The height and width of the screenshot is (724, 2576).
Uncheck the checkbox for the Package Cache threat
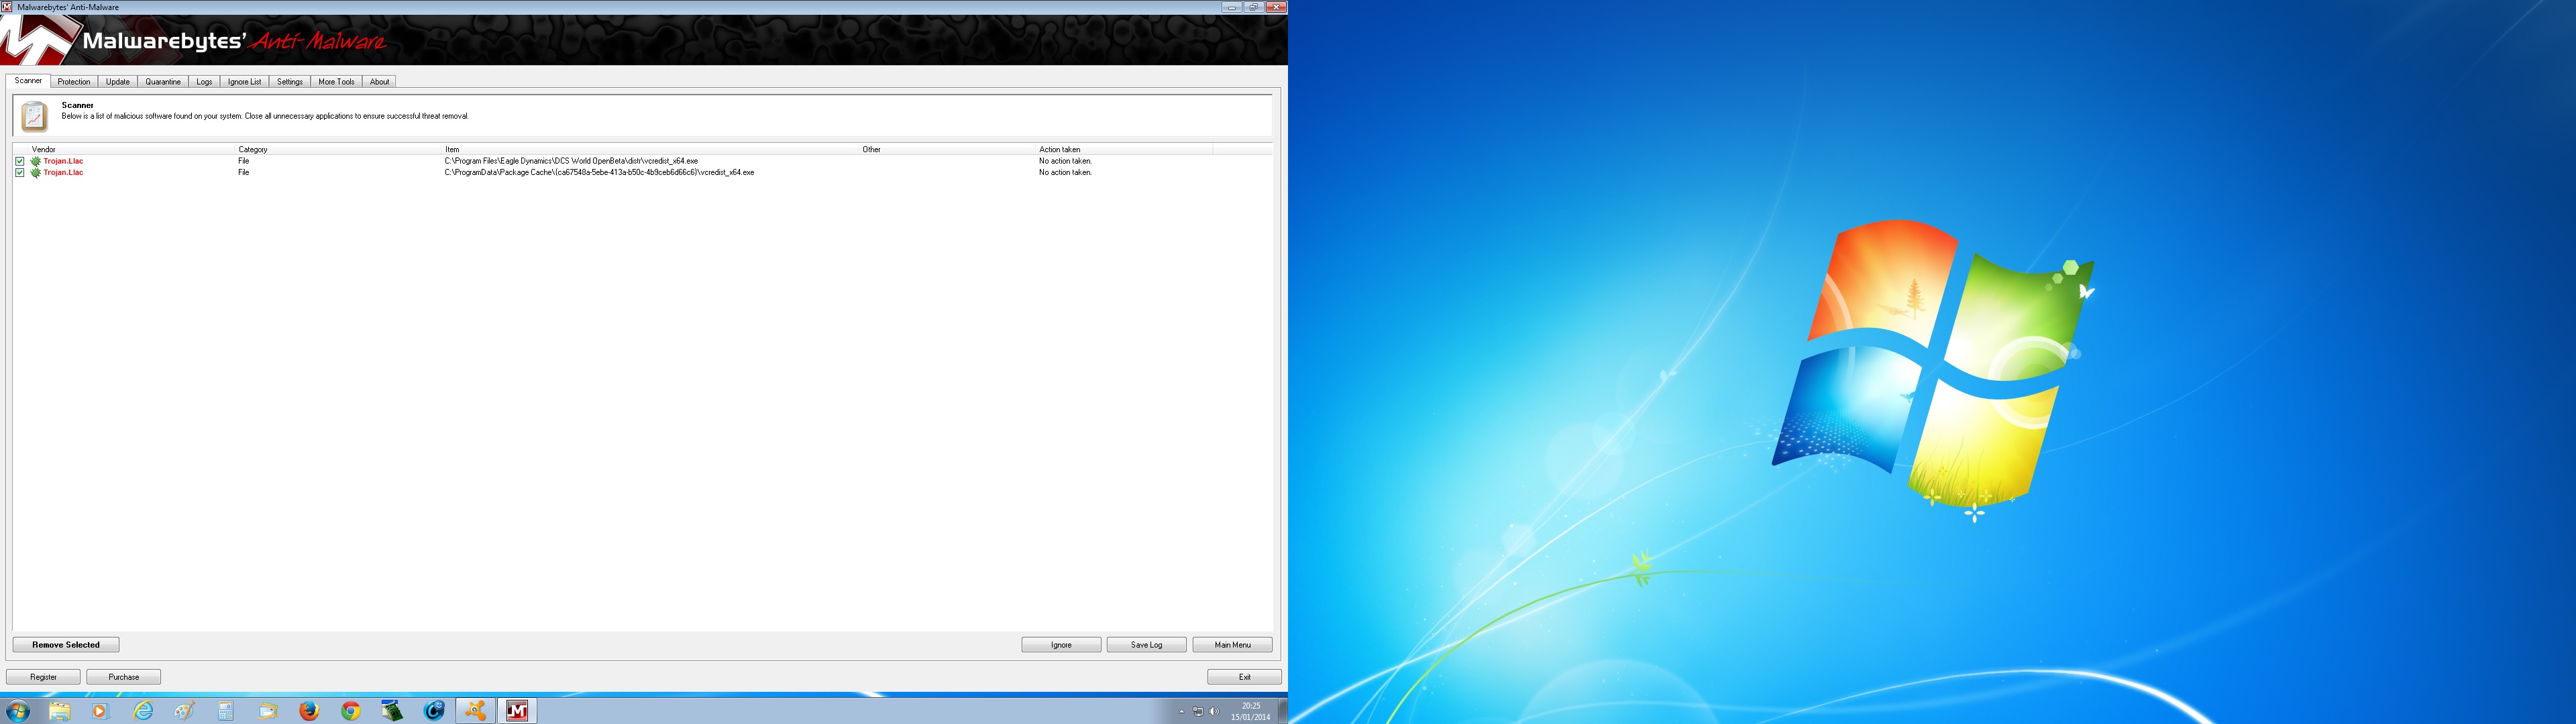(x=20, y=173)
